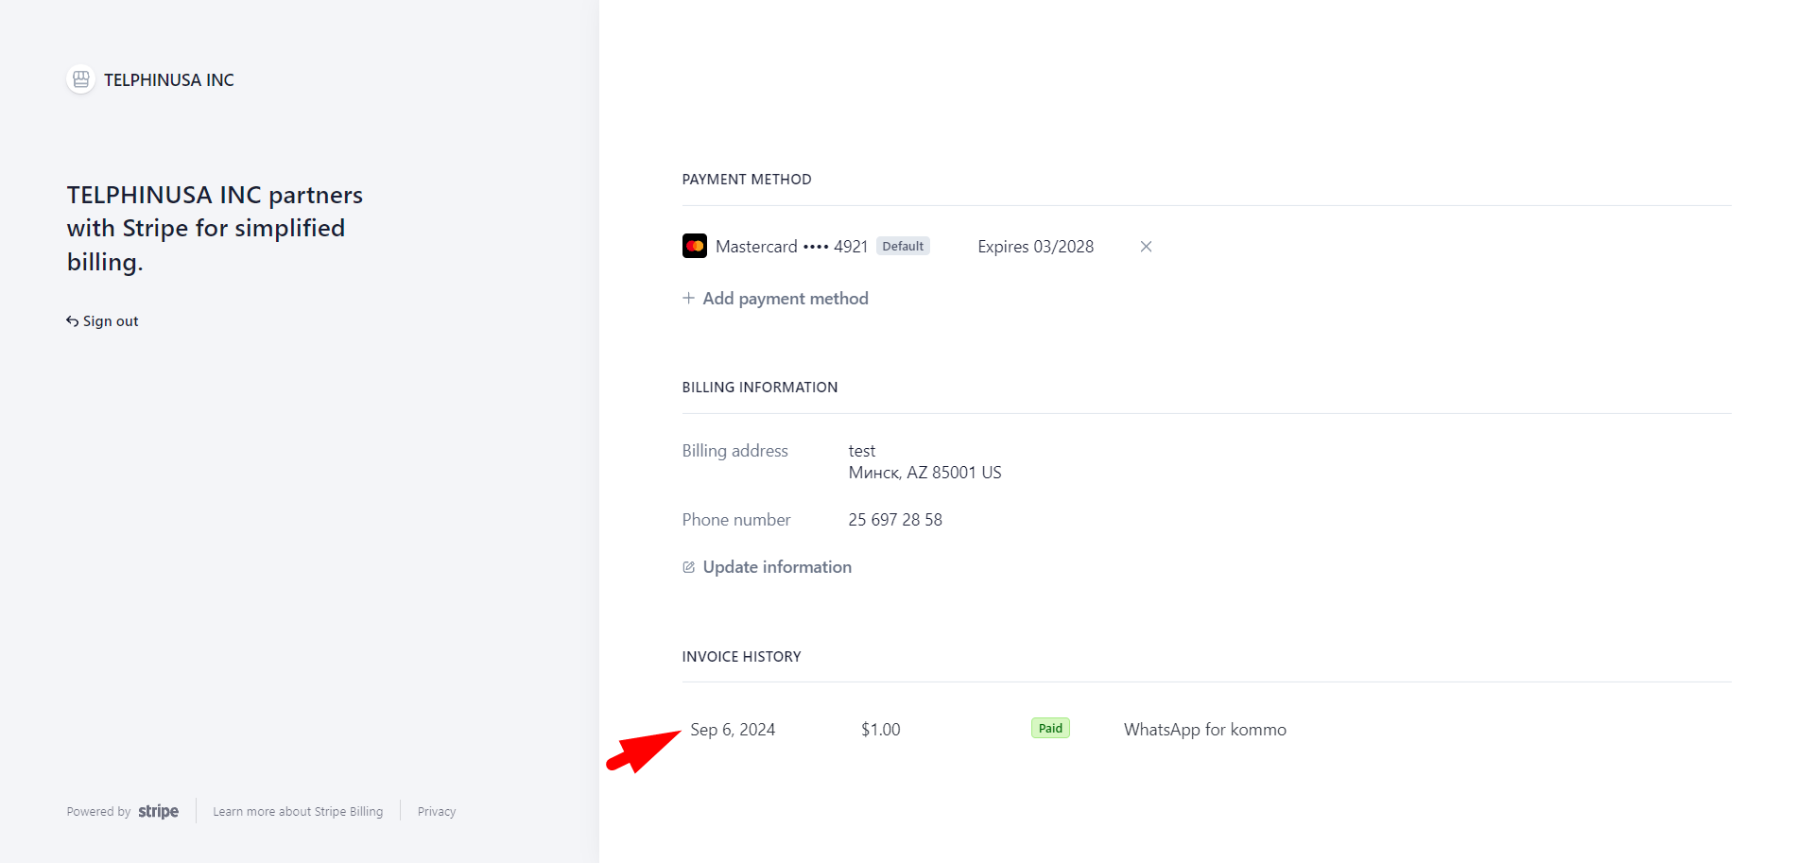The image size is (1814, 863).
Task: Click the Sign out arrow icon
Action: pos(72,321)
